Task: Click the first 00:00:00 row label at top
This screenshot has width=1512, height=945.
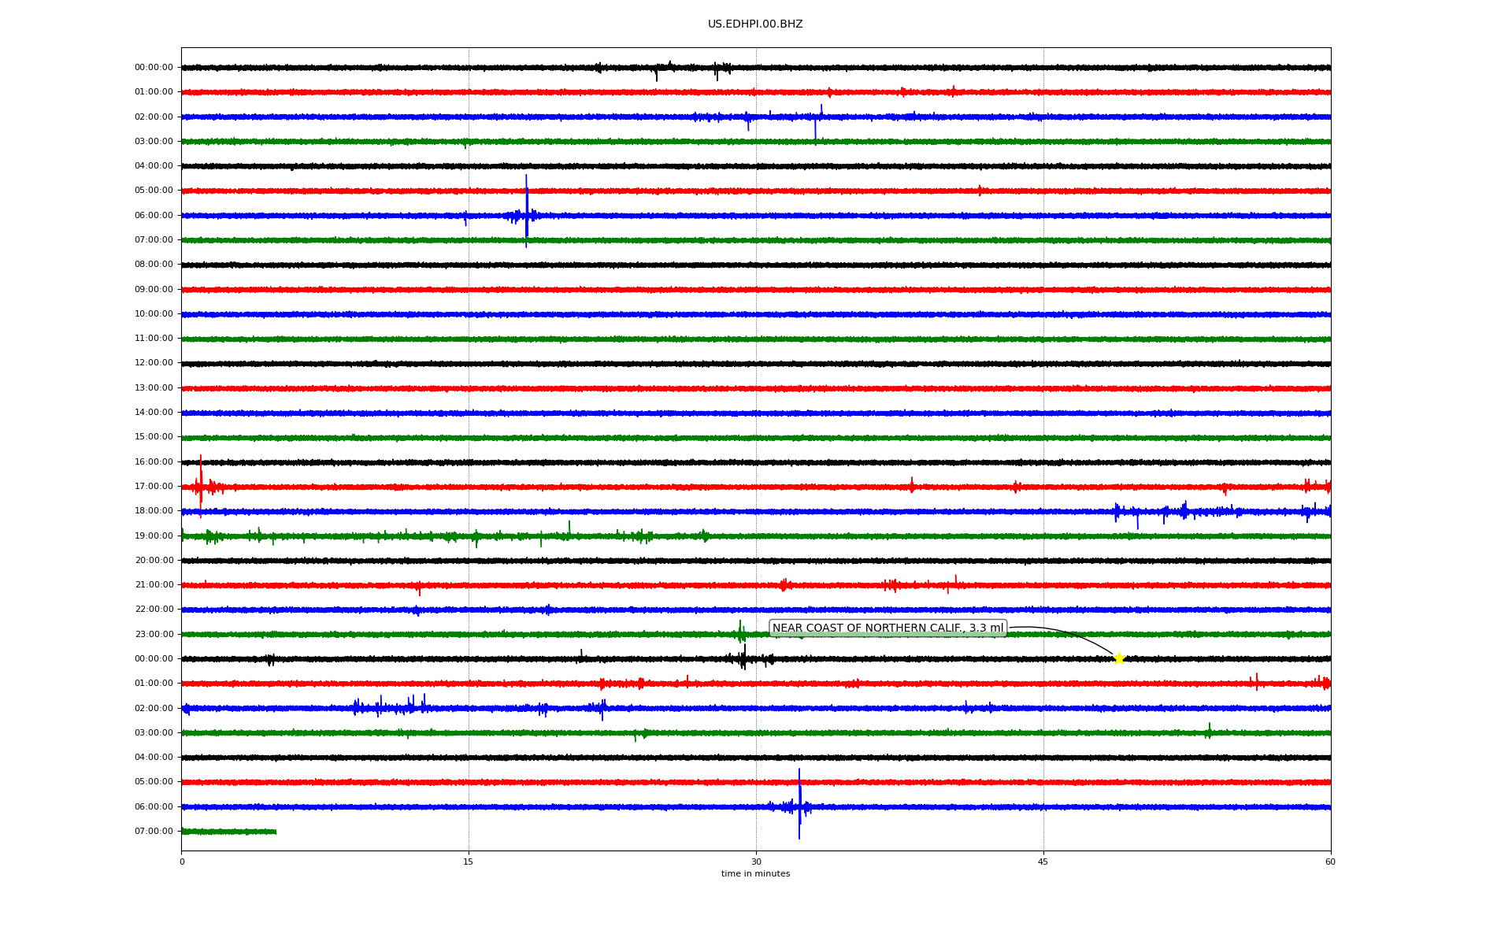Action: pyautogui.click(x=154, y=68)
